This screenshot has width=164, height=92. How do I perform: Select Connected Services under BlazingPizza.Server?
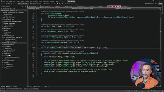click(x=10, y=25)
